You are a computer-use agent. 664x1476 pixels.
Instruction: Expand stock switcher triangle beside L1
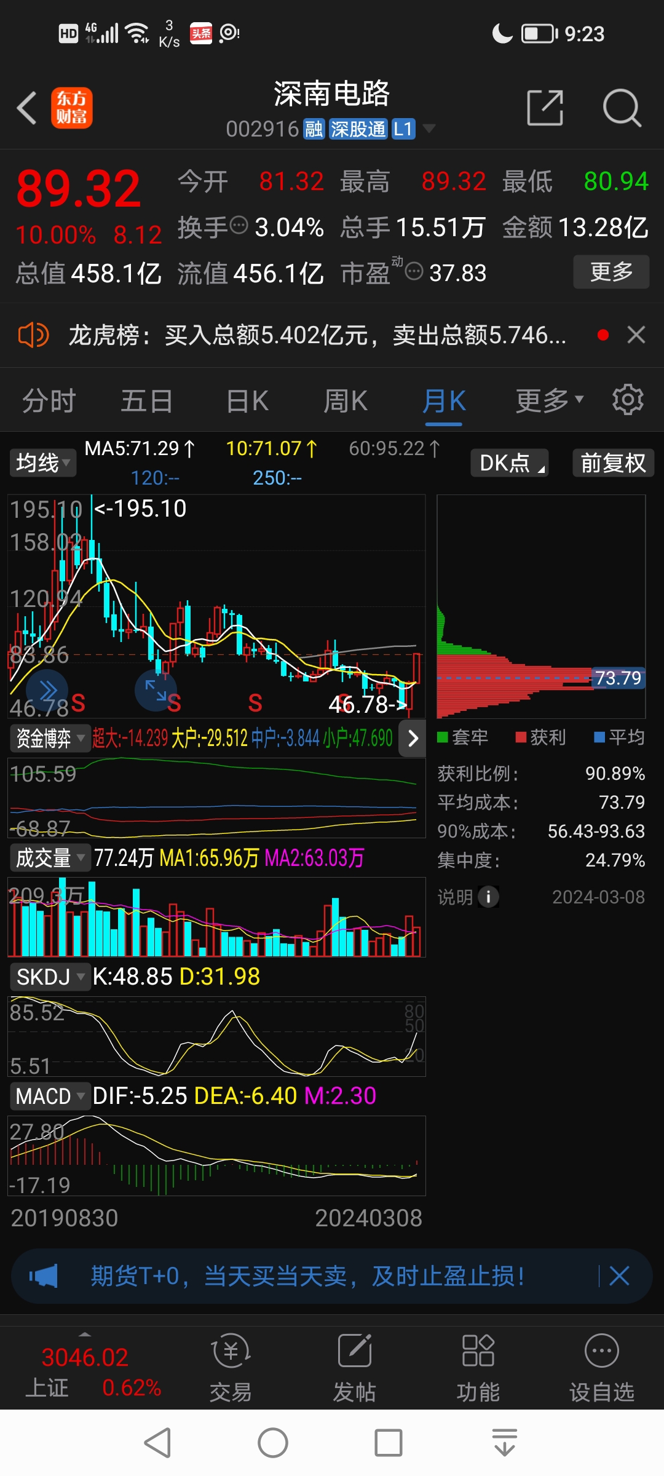[x=429, y=129]
